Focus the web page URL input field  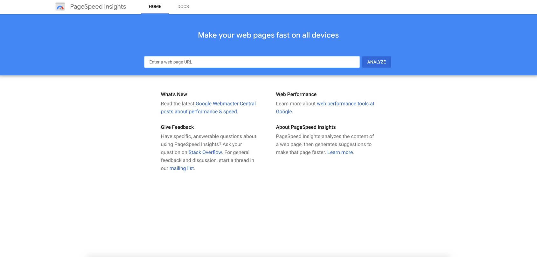pyautogui.click(x=252, y=62)
